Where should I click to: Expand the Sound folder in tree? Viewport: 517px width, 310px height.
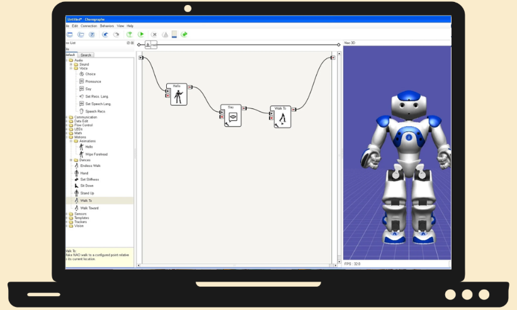point(71,64)
